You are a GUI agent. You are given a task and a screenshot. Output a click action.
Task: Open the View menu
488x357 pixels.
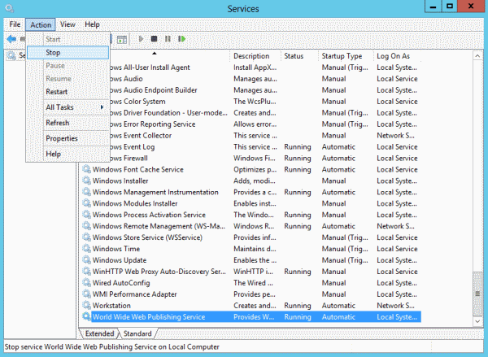[x=68, y=24]
